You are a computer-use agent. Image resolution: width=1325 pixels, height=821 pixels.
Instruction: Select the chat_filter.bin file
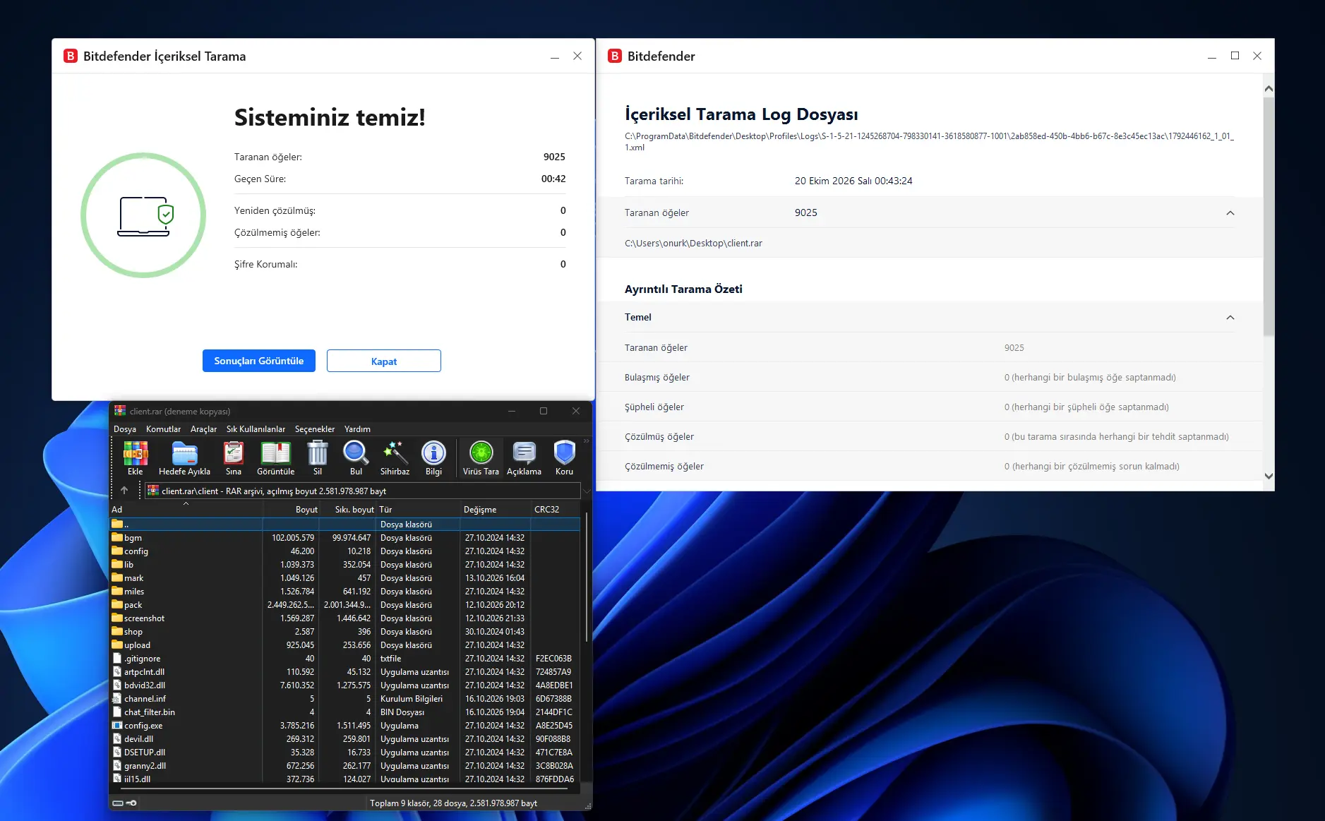pyautogui.click(x=345, y=712)
